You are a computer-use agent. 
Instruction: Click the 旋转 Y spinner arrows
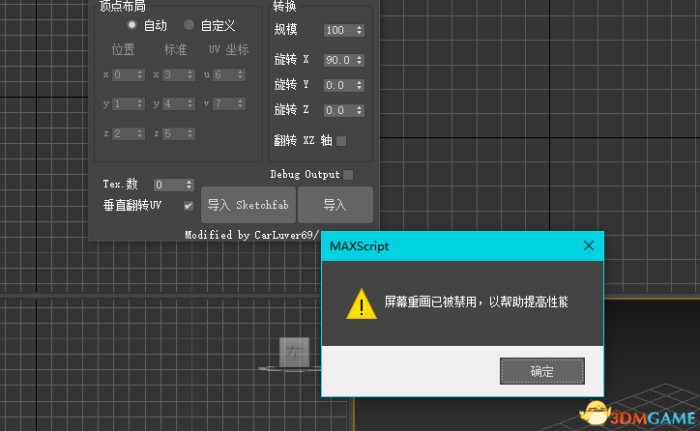pyautogui.click(x=360, y=85)
